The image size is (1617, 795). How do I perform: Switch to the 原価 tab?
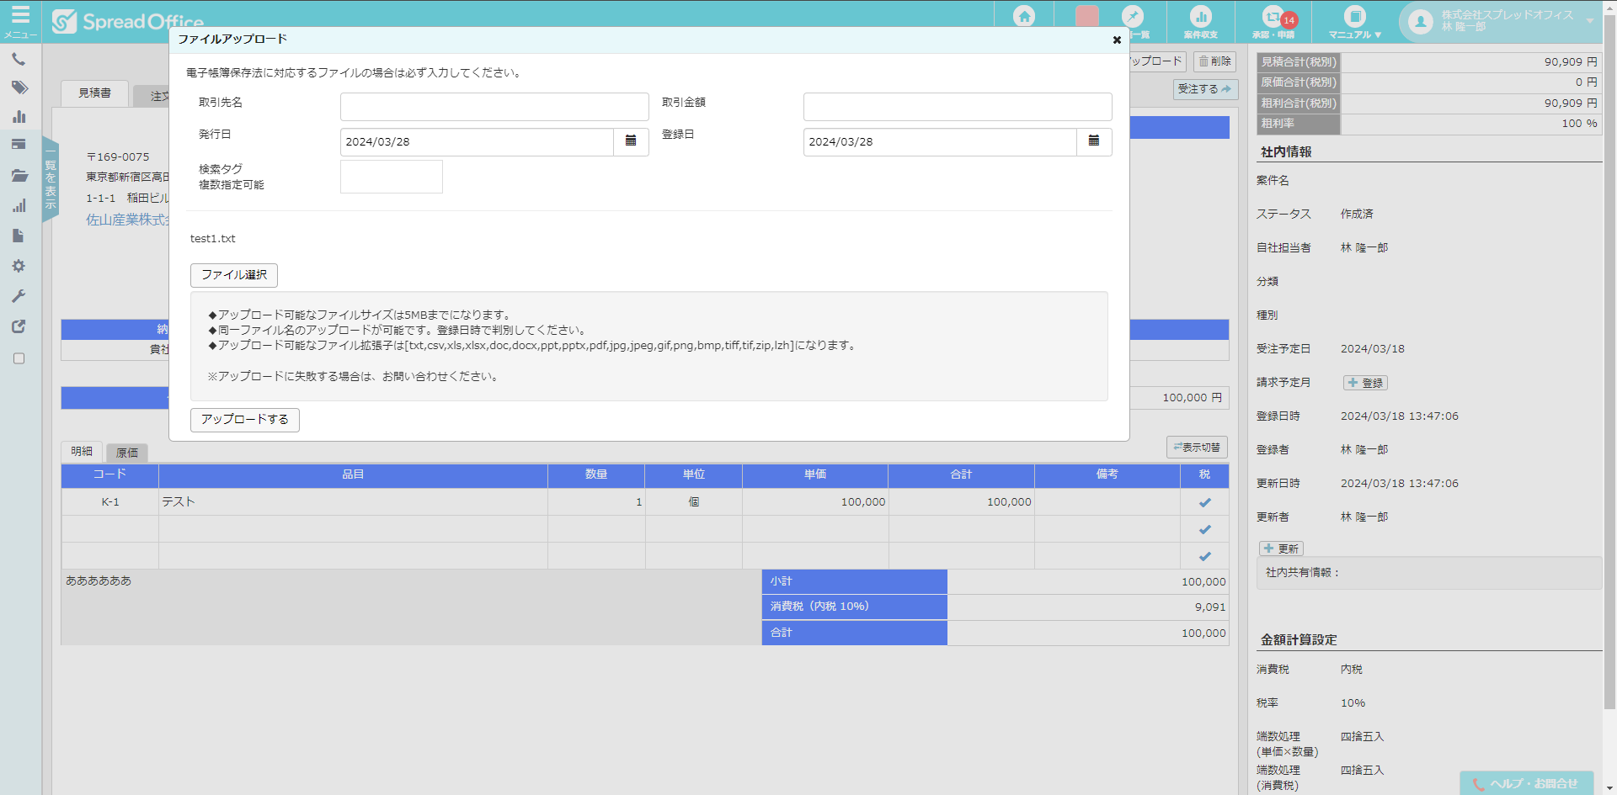click(x=127, y=453)
